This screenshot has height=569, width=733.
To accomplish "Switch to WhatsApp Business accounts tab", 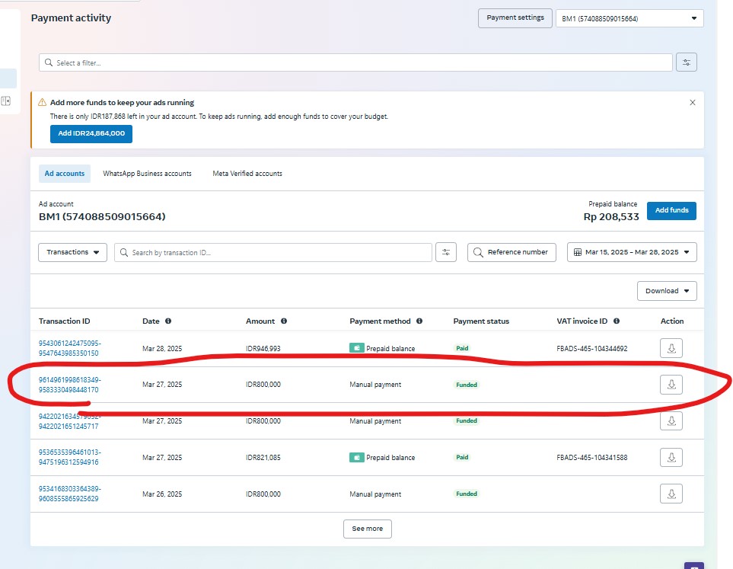I will click(147, 174).
